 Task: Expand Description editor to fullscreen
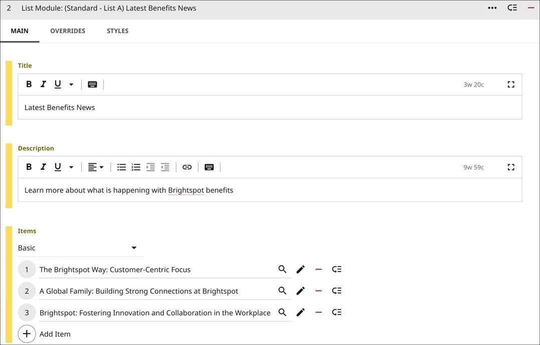511,167
